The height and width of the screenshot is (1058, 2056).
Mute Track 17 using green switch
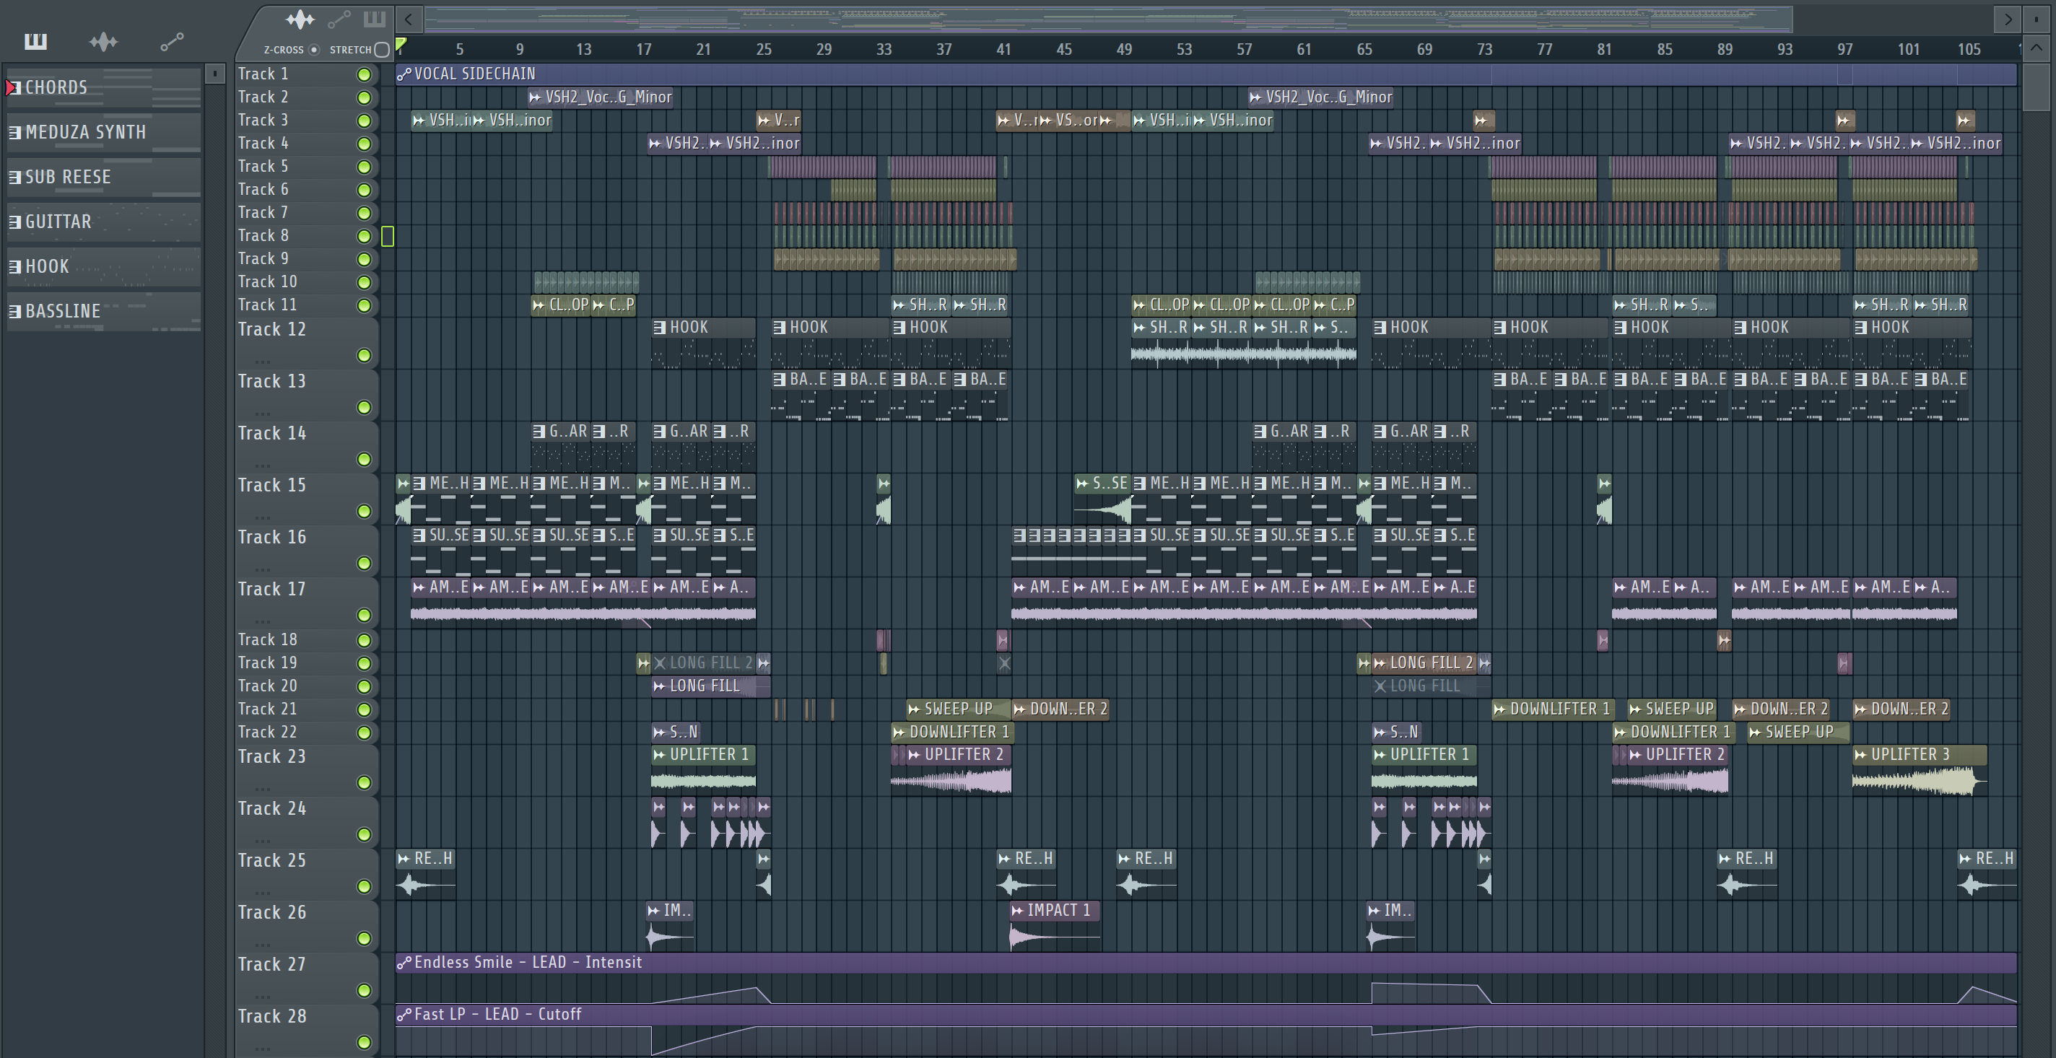click(364, 615)
